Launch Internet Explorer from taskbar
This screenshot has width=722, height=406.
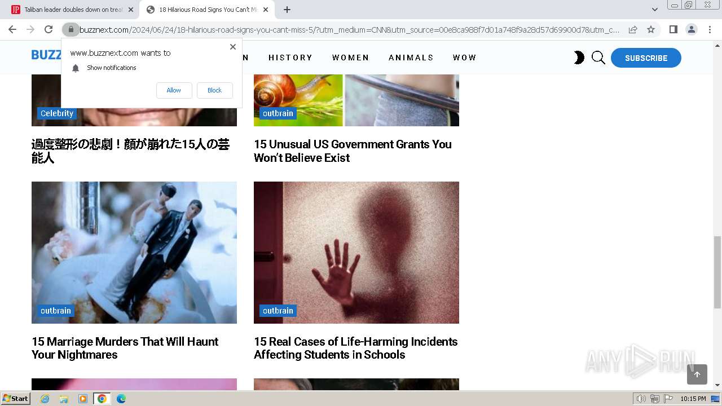tap(45, 399)
